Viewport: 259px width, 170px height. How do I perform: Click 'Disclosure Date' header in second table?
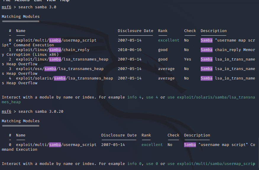click(119, 135)
